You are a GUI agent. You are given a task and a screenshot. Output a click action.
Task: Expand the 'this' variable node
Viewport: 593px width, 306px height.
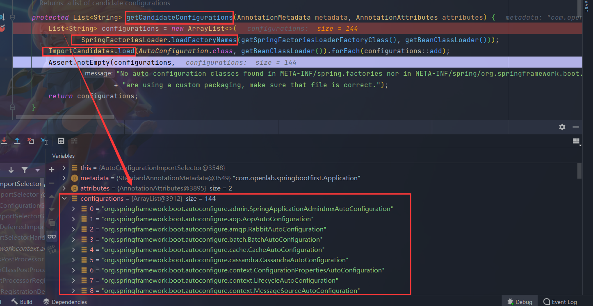click(64, 168)
